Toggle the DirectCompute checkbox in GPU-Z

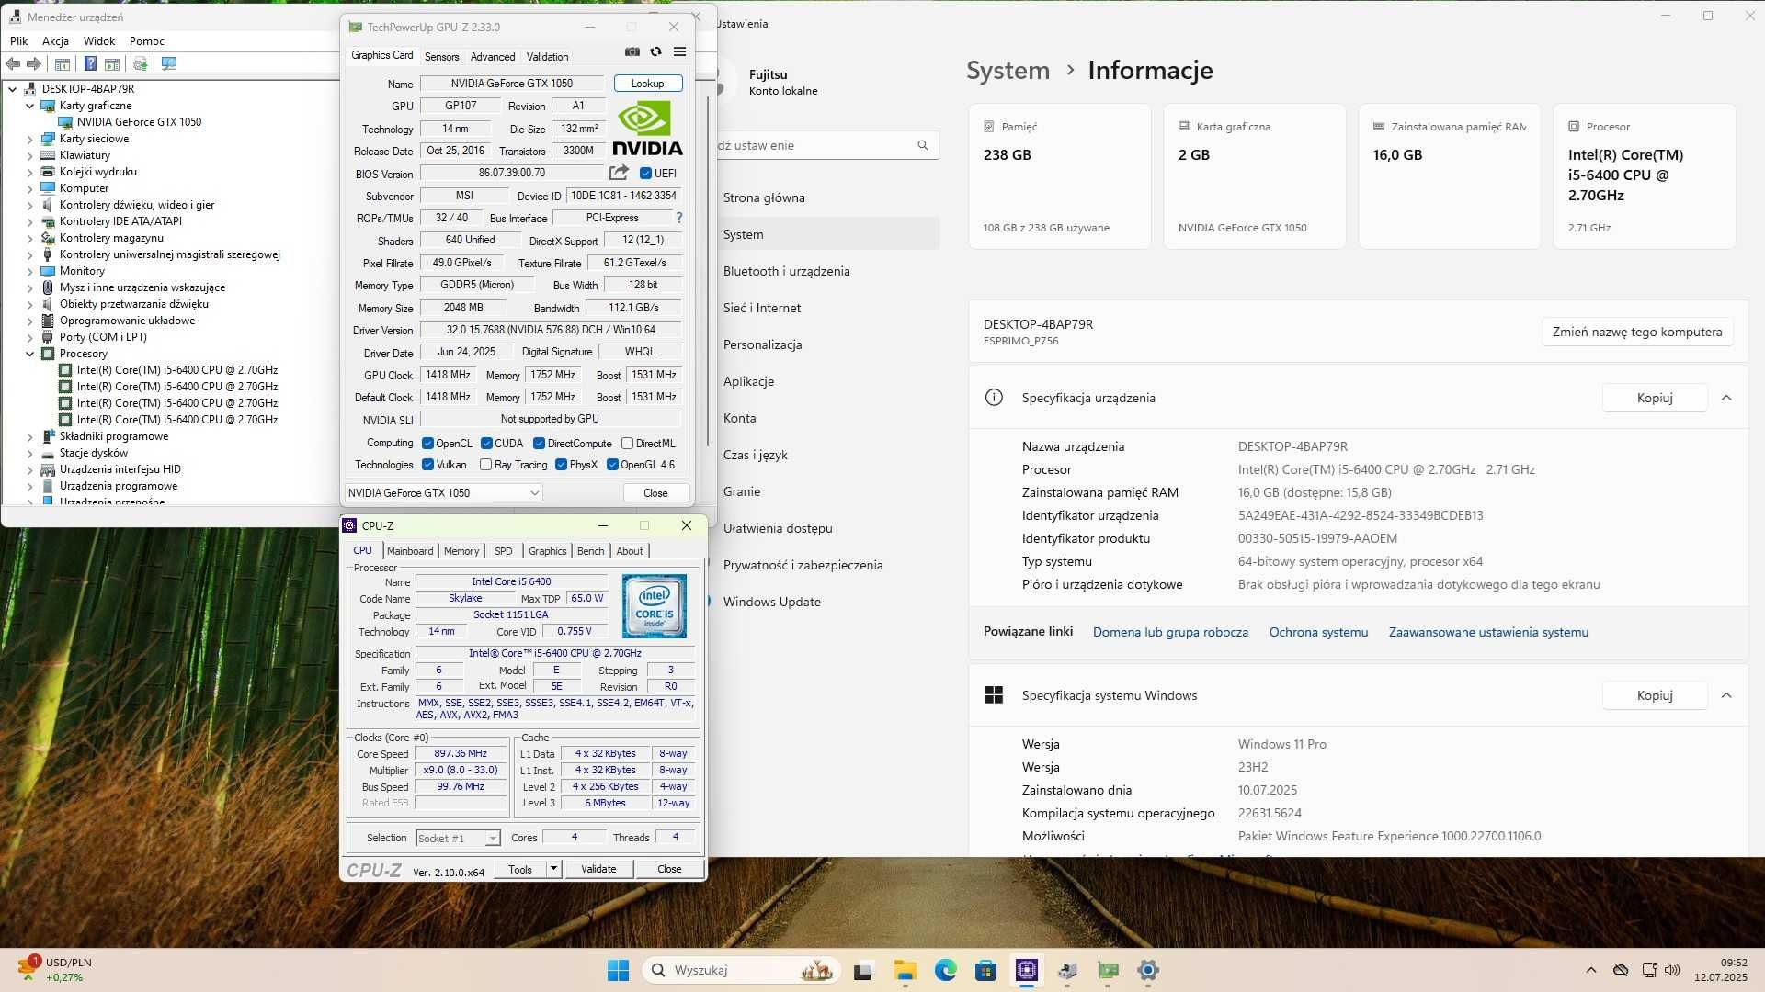pyautogui.click(x=539, y=444)
